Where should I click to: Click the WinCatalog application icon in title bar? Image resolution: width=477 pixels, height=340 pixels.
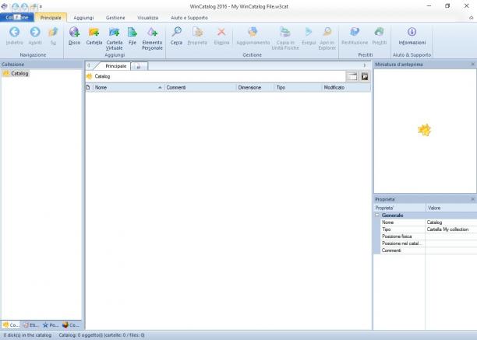pos(4,6)
